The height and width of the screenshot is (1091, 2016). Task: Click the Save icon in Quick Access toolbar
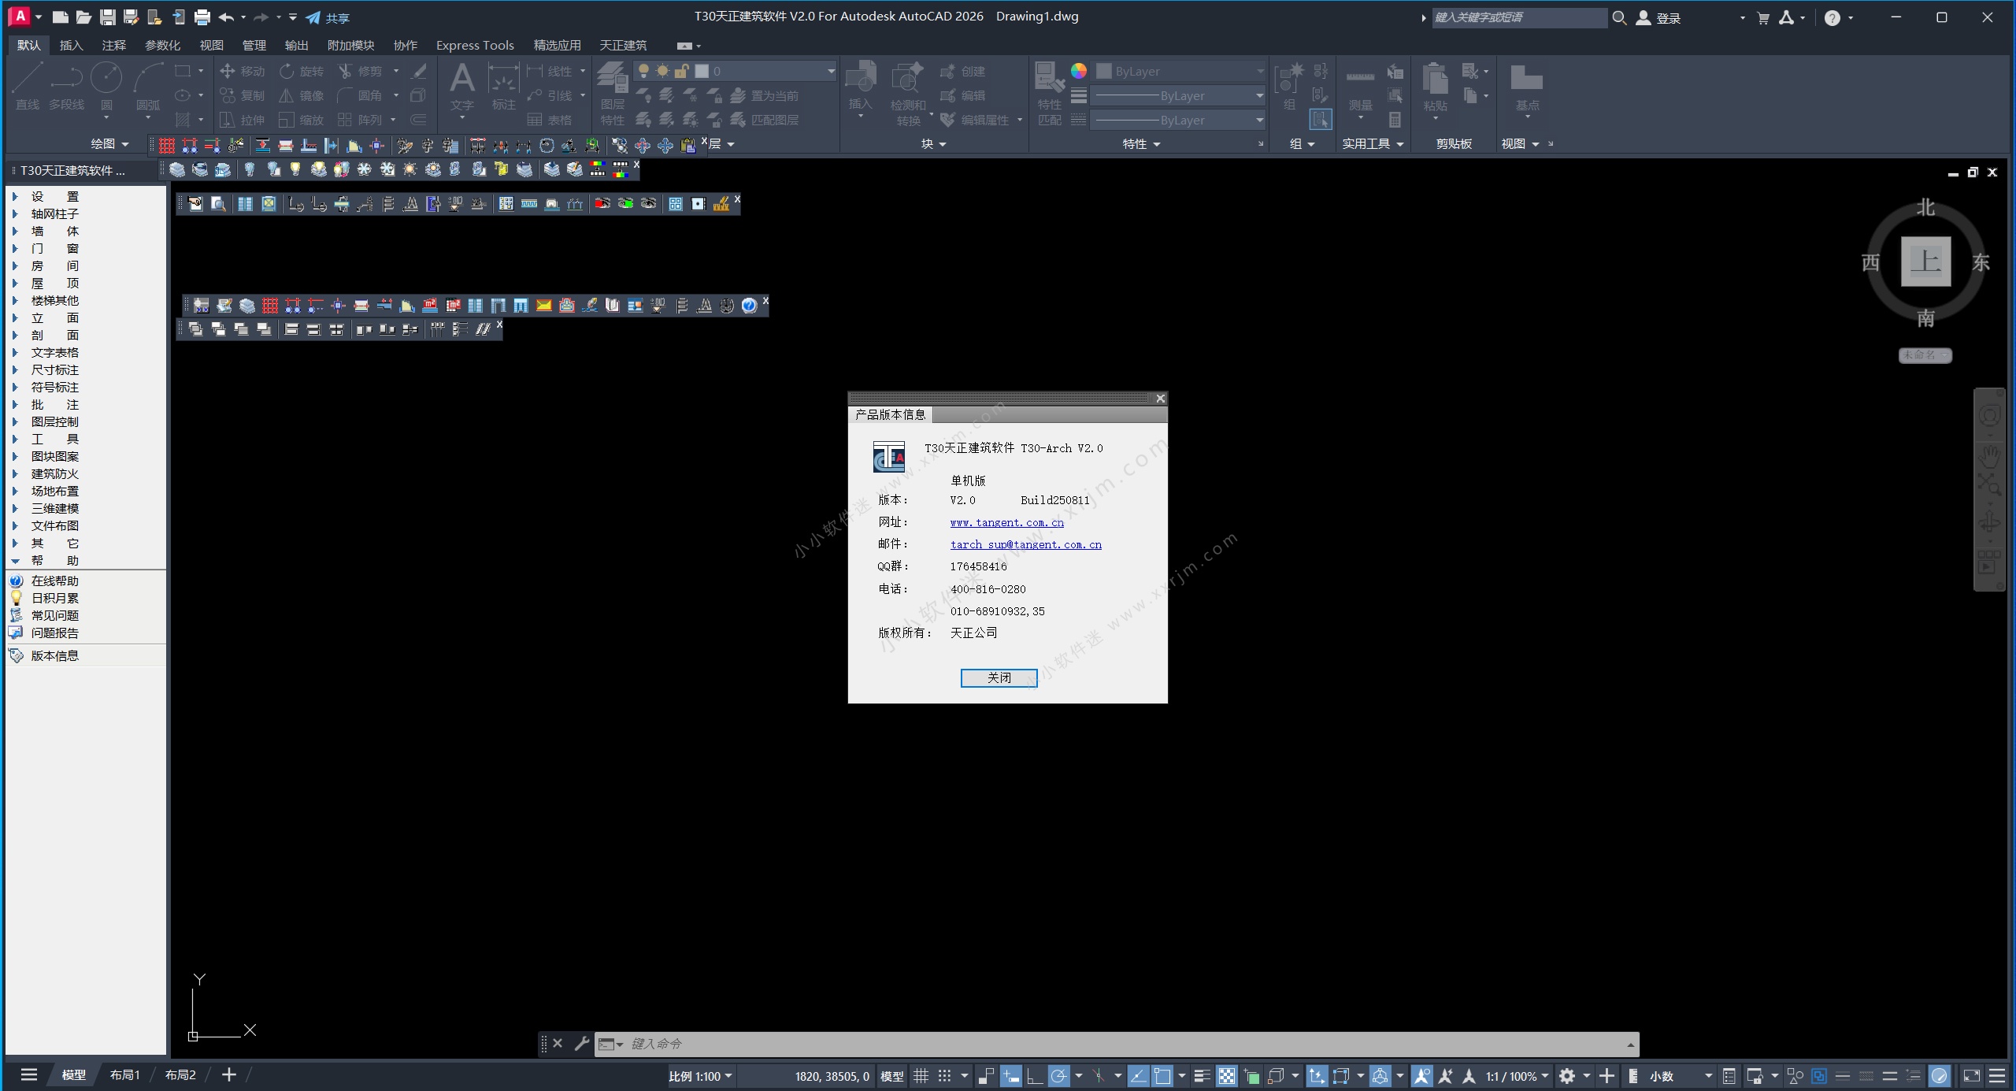(107, 17)
